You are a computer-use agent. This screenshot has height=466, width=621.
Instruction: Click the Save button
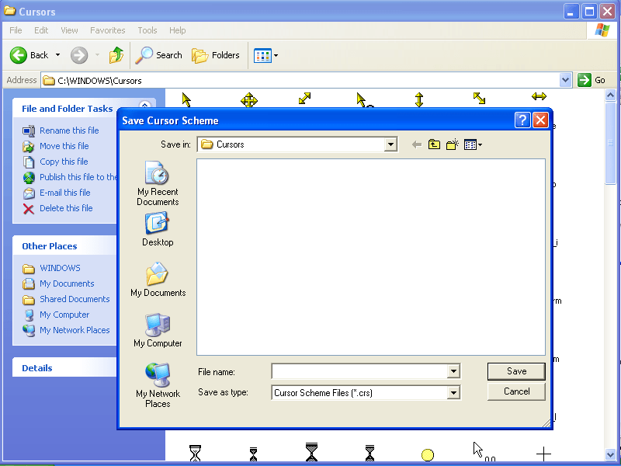pos(515,371)
